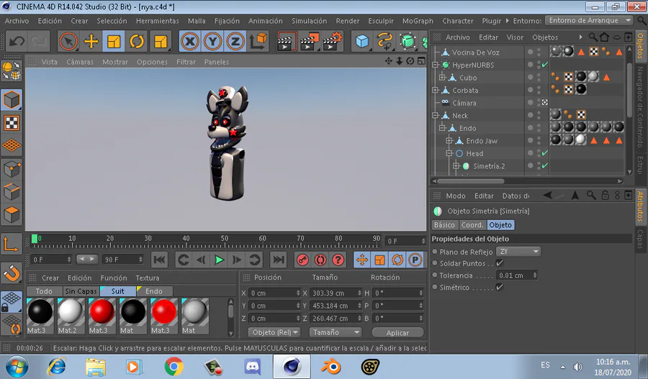The width and height of the screenshot is (648, 379).
Task: Toggle Enable Axis L-shaped icon
Action: point(11,244)
